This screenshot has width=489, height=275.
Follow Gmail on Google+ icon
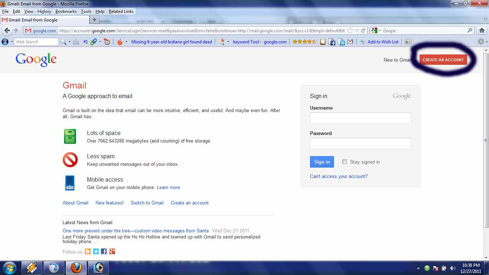click(x=112, y=251)
